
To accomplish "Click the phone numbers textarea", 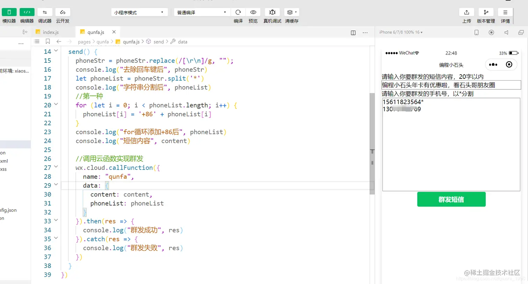I will coord(451,144).
